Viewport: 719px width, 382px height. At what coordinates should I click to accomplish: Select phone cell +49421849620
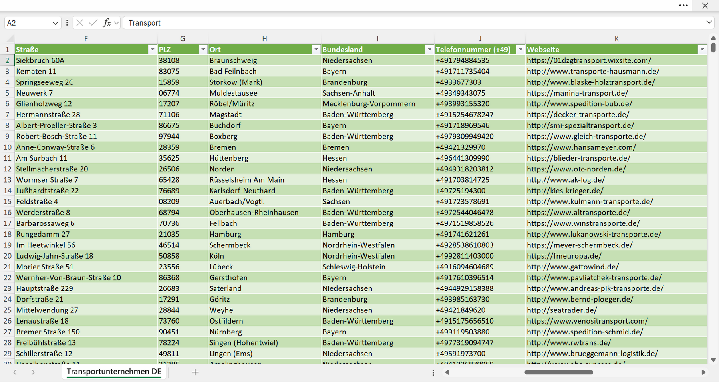point(480,310)
